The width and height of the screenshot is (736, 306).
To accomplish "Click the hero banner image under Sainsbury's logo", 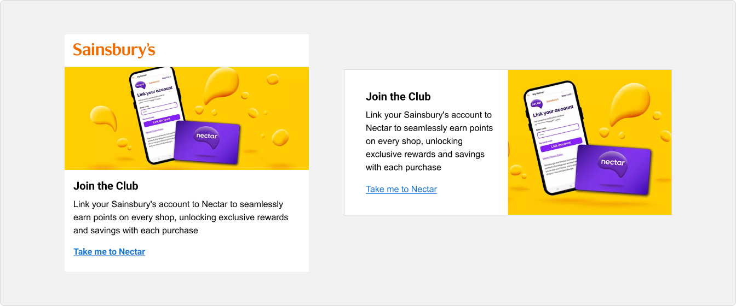I will (x=187, y=118).
